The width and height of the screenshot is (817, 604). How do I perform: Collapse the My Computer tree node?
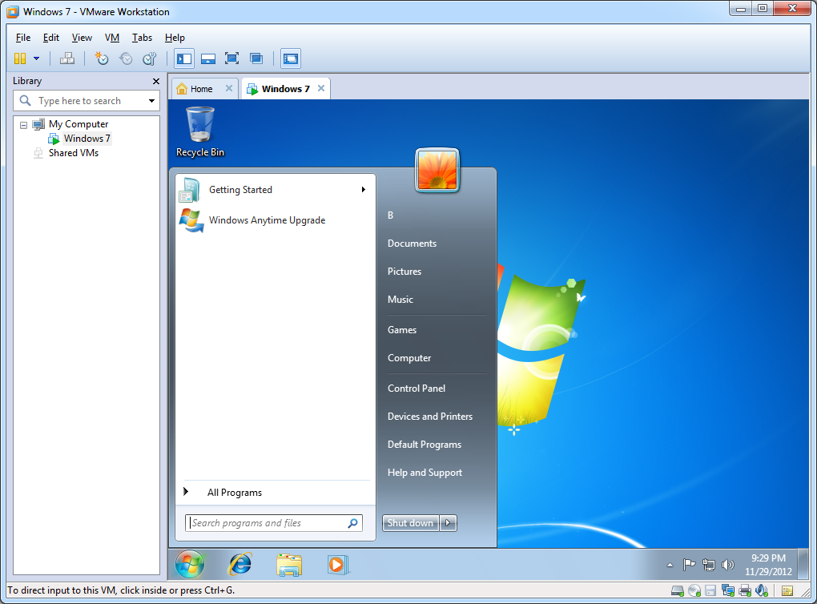pos(23,125)
